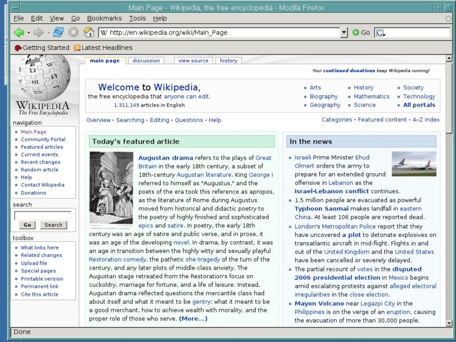The image size is (456, 342).
Task: Click the What links here toolbox link
Action: click(39, 247)
